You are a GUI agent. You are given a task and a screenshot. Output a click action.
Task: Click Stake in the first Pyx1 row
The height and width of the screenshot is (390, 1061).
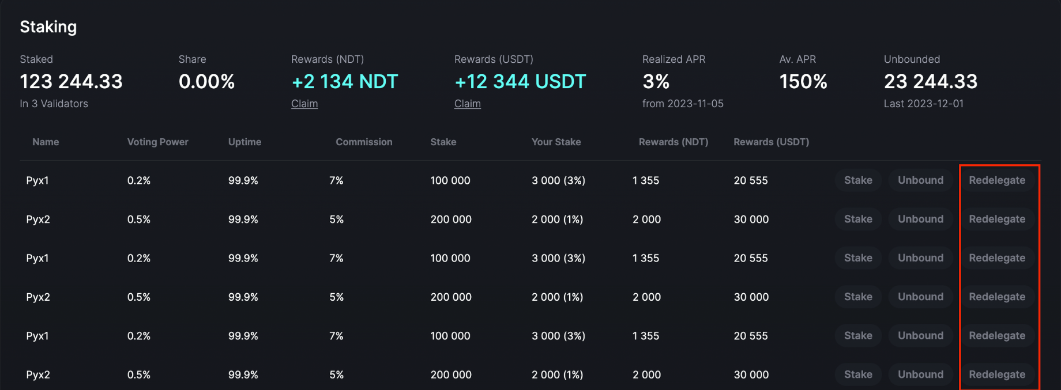tap(857, 180)
